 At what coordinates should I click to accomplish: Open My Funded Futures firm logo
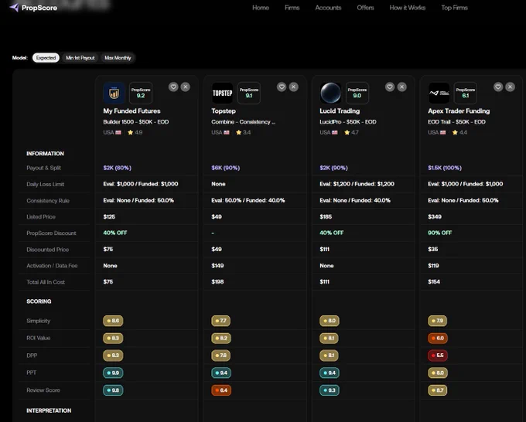(114, 93)
